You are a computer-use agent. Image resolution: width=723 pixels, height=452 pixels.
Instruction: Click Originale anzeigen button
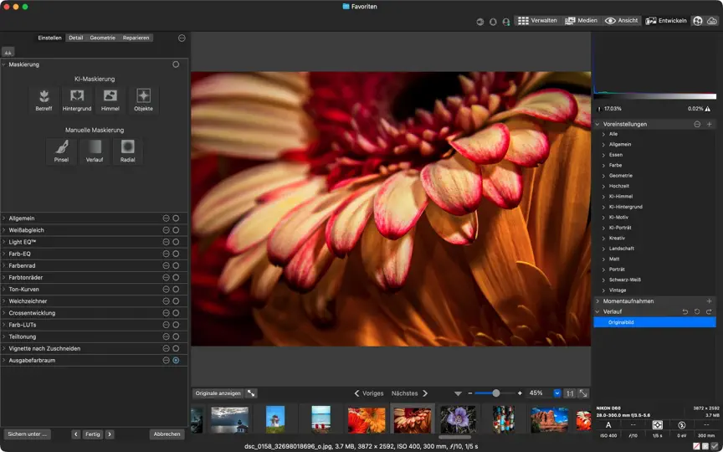tap(218, 393)
